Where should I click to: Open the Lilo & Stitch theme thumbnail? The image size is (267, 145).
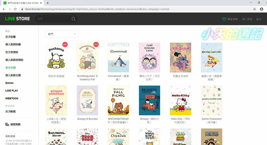(180, 58)
